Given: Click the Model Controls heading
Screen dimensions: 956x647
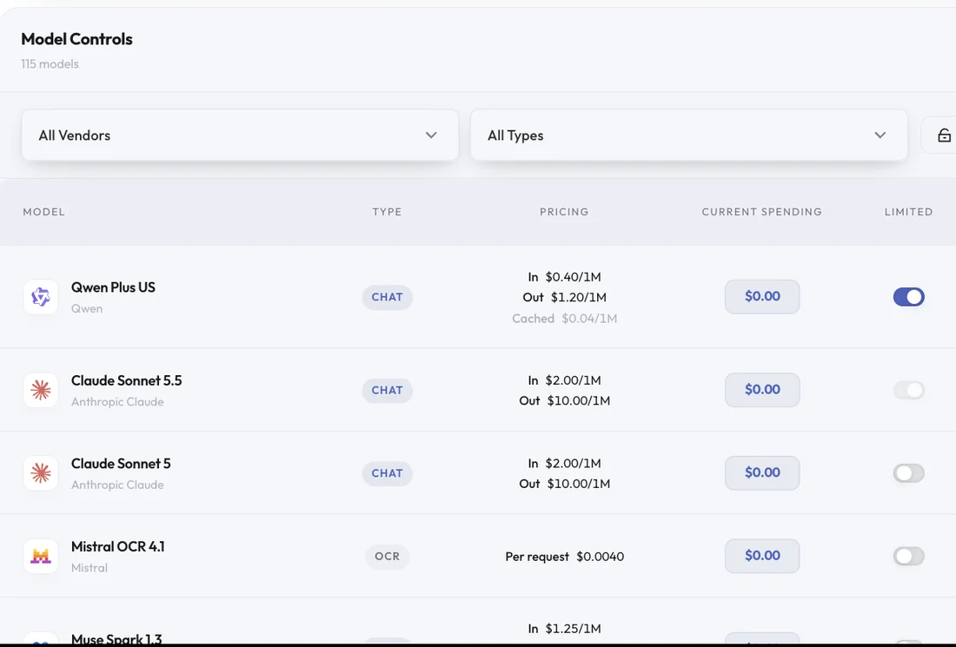Looking at the screenshot, I should pos(76,39).
